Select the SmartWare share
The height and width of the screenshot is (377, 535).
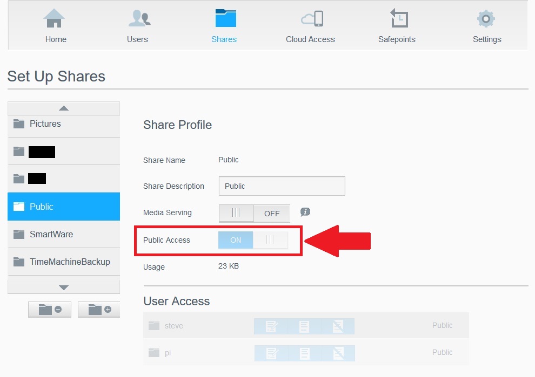coord(64,234)
